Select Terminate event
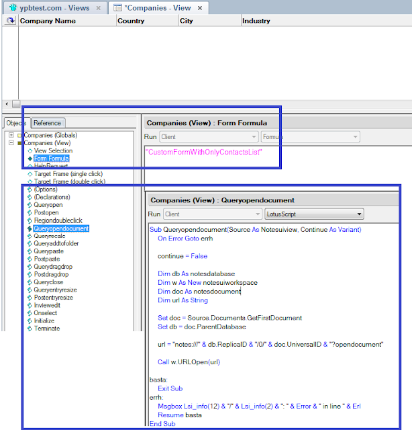Screen dimensions: 412x430 coord(47,329)
